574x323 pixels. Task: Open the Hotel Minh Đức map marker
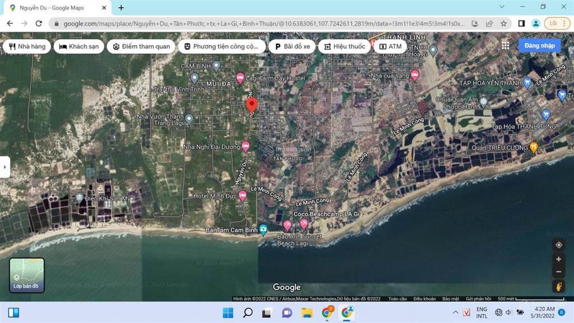[x=242, y=196]
